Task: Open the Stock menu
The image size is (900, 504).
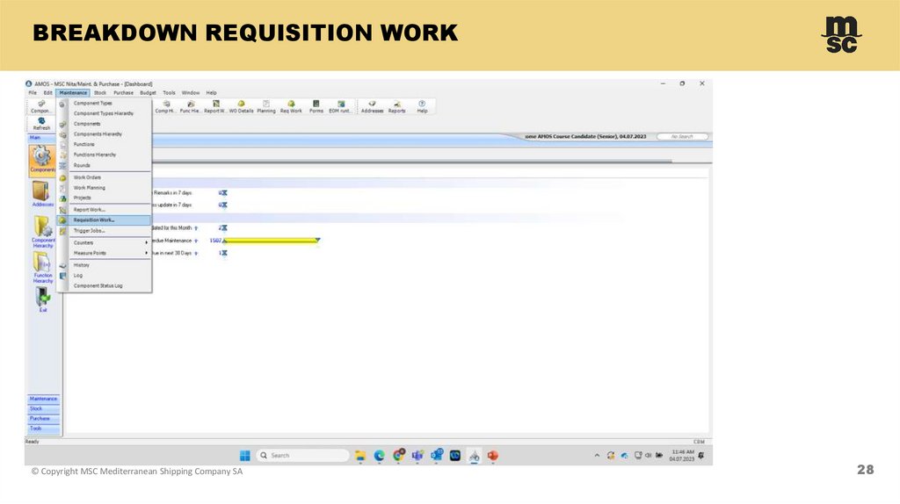Action: [100, 92]
